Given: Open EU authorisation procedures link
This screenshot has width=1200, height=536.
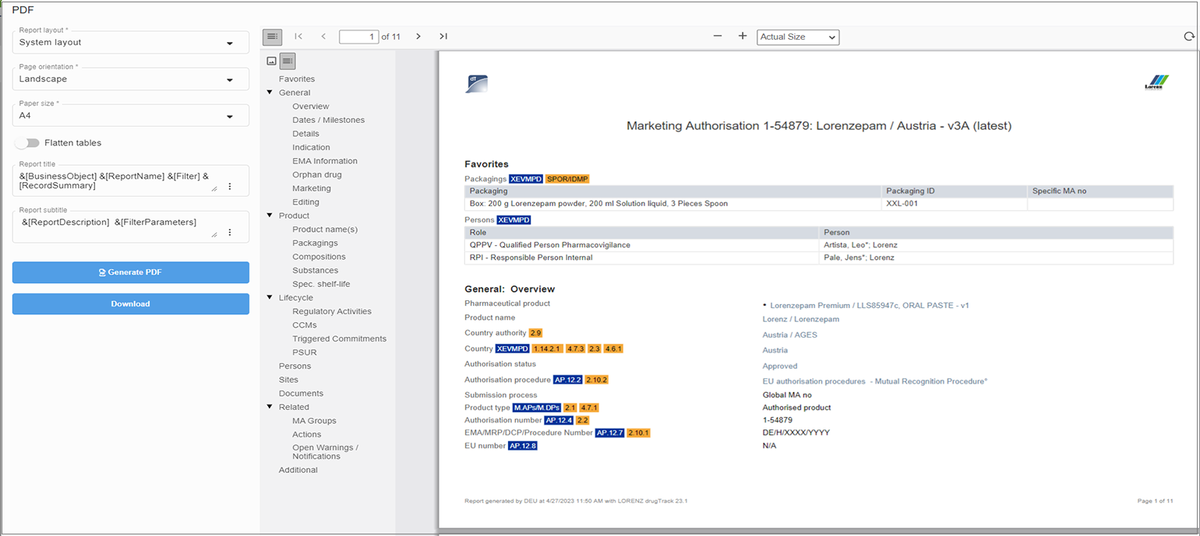Looking at the screenshot, I should (875, 381).
